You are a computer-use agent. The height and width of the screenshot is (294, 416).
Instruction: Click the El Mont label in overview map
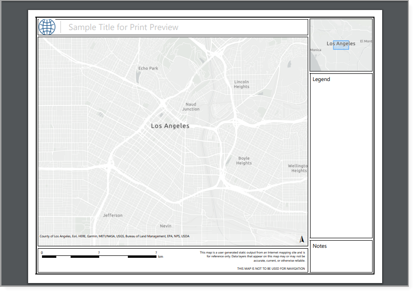pos(366,41)
